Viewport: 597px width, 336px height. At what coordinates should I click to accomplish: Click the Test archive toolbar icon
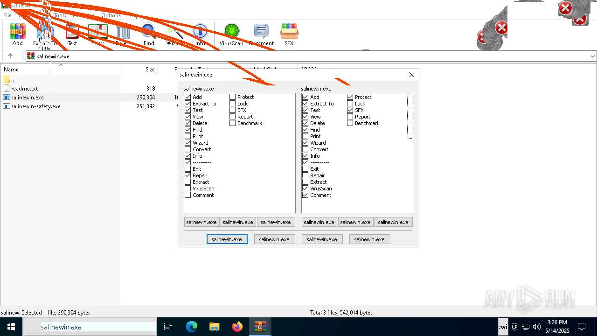(x=72, y=35)
